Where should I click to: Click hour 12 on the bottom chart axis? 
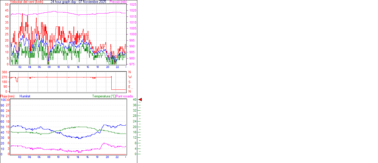click(x=69, y=157)
